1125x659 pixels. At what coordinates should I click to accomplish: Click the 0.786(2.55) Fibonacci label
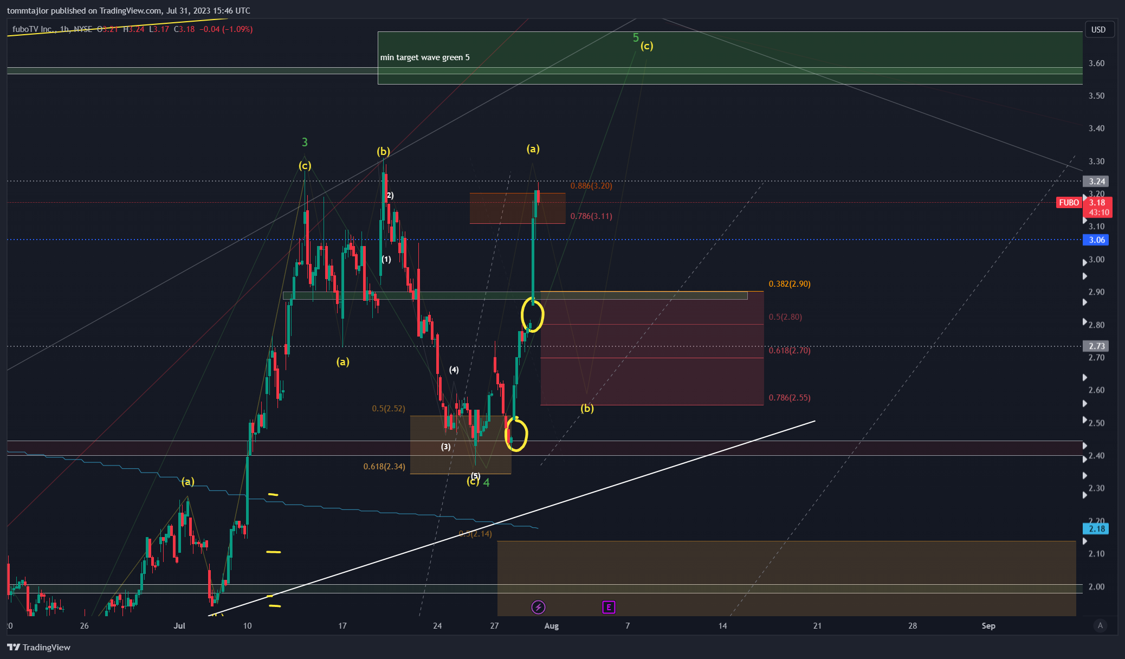click(x=790, y=397)
